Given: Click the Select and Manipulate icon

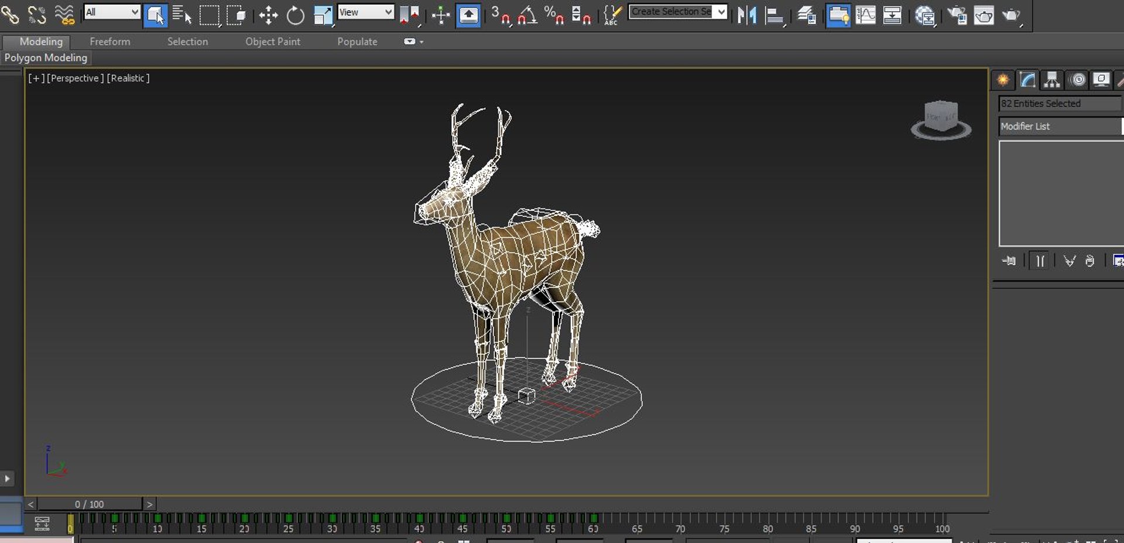Looking at the screenshot, I should pos(440,15).
